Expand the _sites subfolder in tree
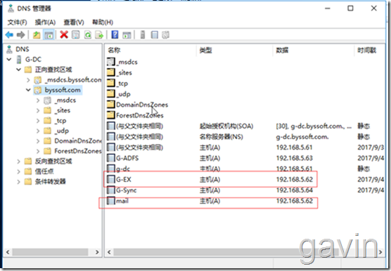Image resolution: width=391 pixels, height=271 pixels. tap(38, 110)
